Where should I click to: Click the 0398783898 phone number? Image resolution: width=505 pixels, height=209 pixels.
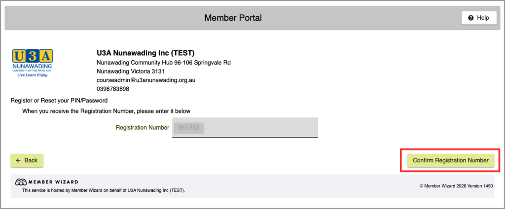[113, 89]
